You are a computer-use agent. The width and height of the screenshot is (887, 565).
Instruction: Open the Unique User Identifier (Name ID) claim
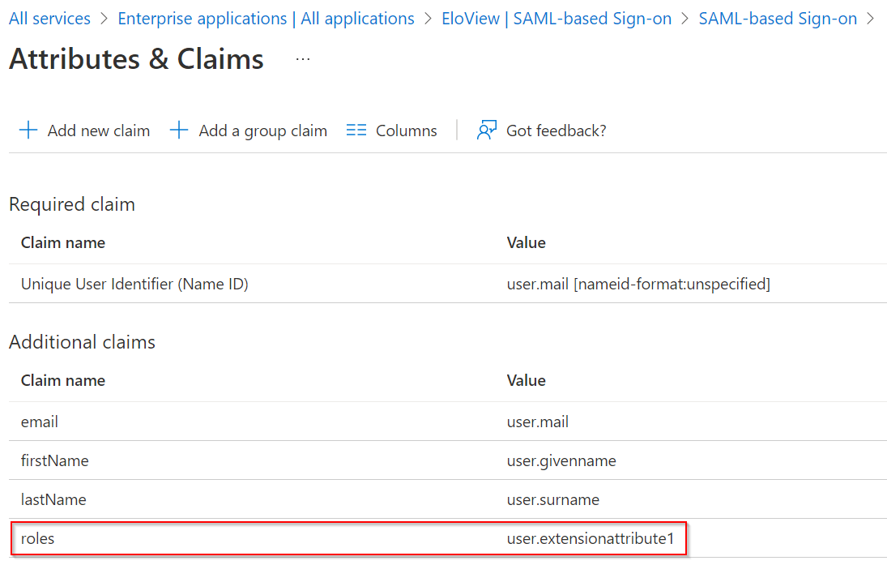pos(134,284)
